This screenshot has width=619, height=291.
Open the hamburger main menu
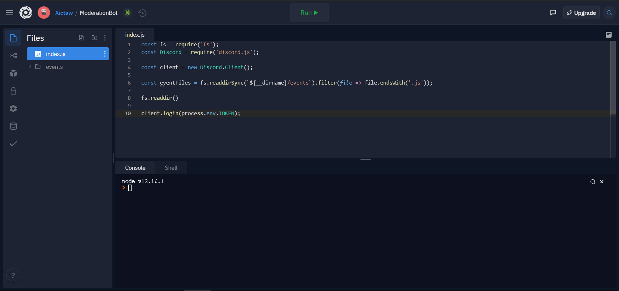click(10, 13)
